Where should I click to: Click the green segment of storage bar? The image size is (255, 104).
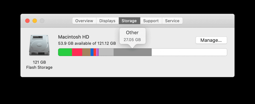pos(65,52)
